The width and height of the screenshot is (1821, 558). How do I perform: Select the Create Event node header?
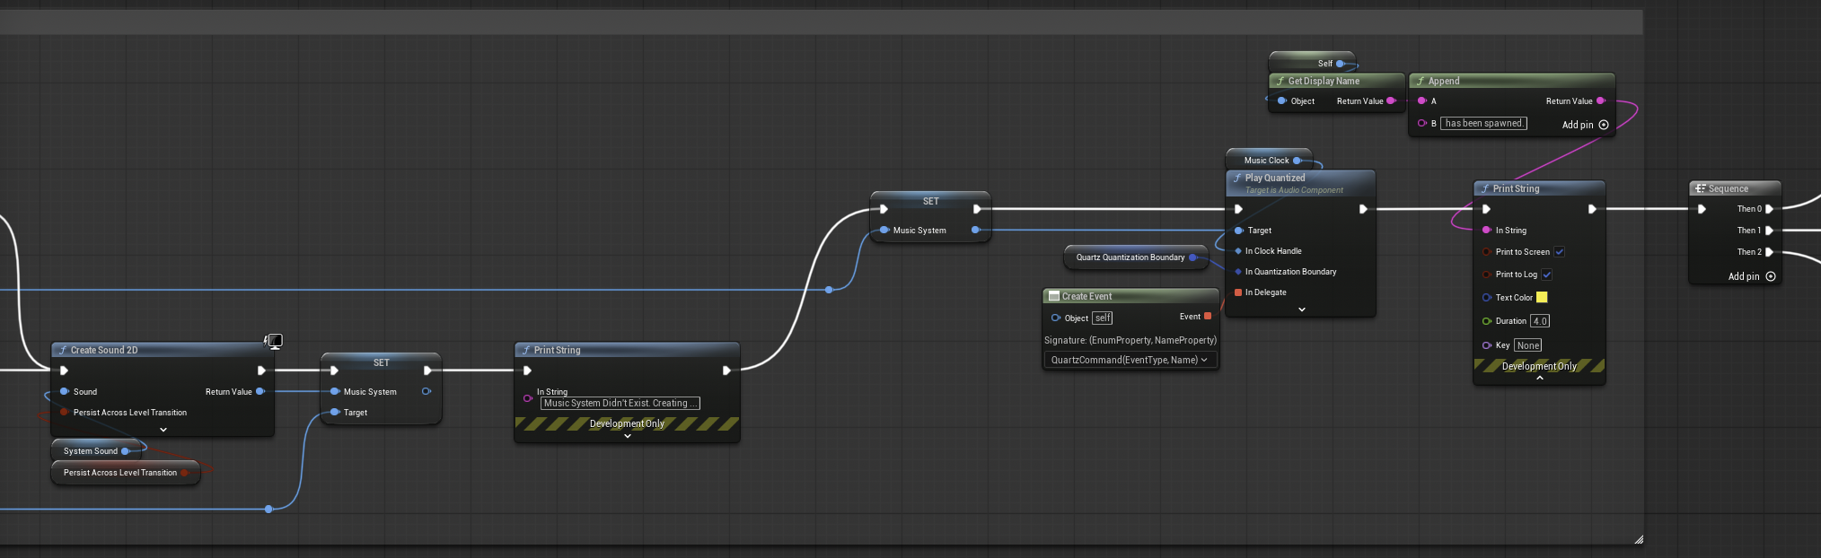pyautogui.click(x=1130, y=296)
